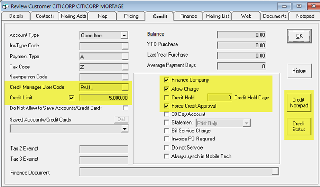Screen dimensions: 320x187
Task: Select the Map tab
Action: 102,16
